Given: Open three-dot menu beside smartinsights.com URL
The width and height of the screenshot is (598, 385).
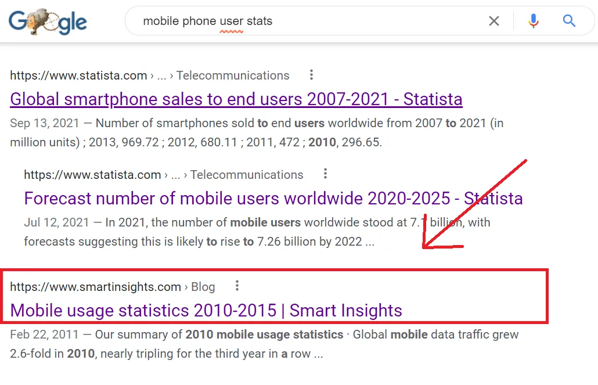Looking at the screenshot, I should point(237,286).
